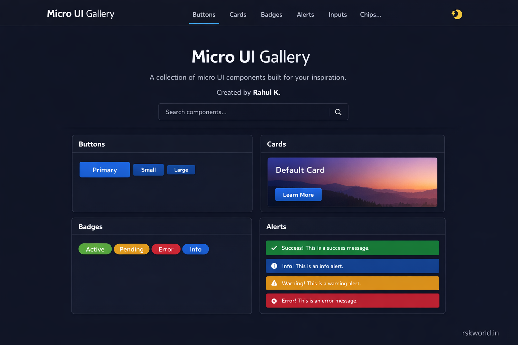Toggle the Pending badge

point(132,249)
